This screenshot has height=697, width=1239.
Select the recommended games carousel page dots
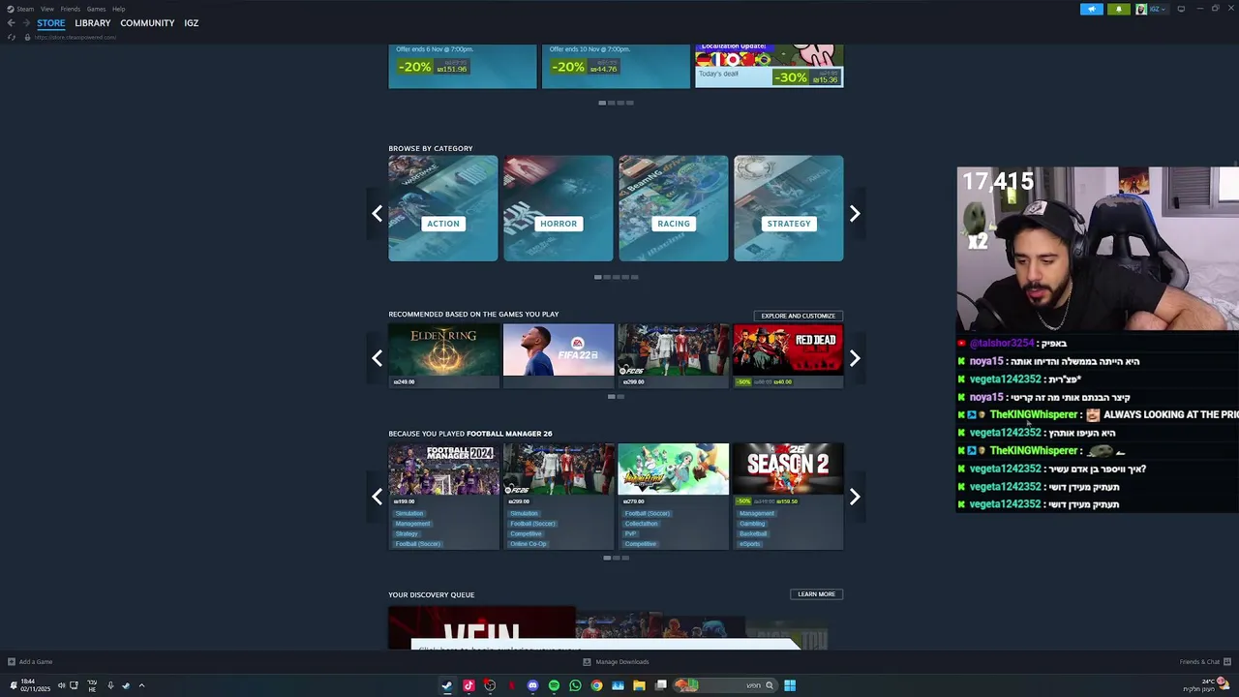pyautogui.click(x=616, y=396)
